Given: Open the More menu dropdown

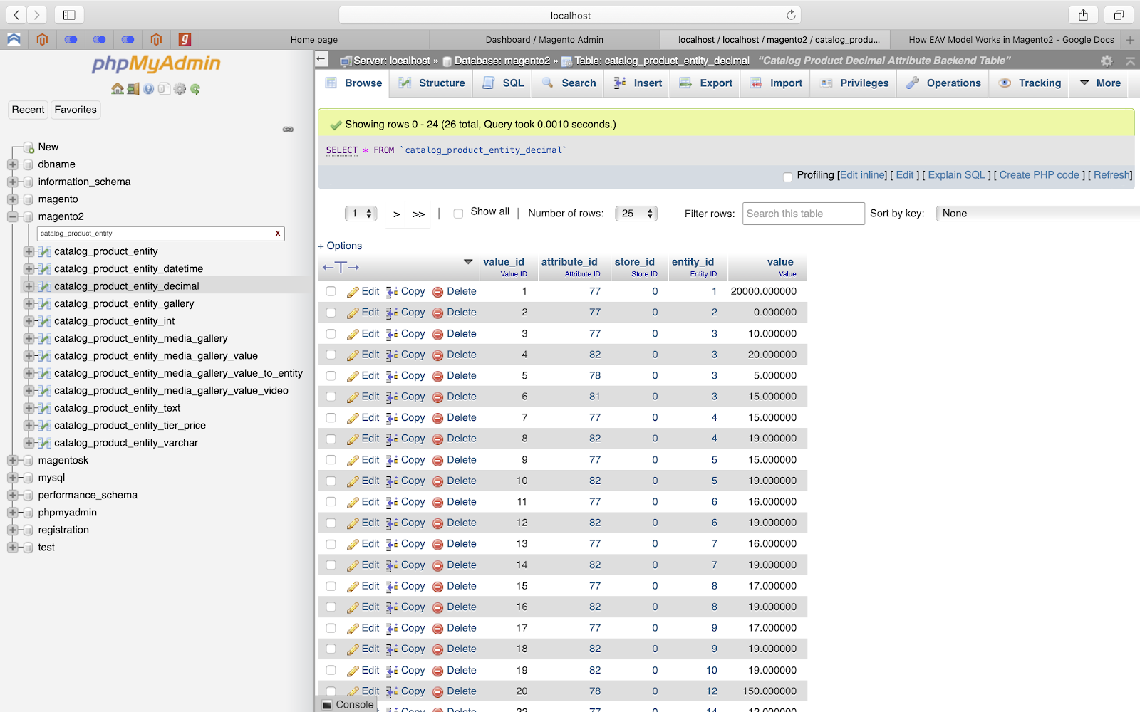Looking at the screenshot, I should point(1101,83).
